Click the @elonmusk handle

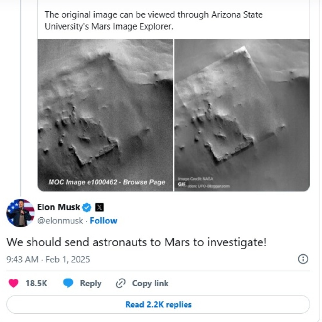click(60, 221)
